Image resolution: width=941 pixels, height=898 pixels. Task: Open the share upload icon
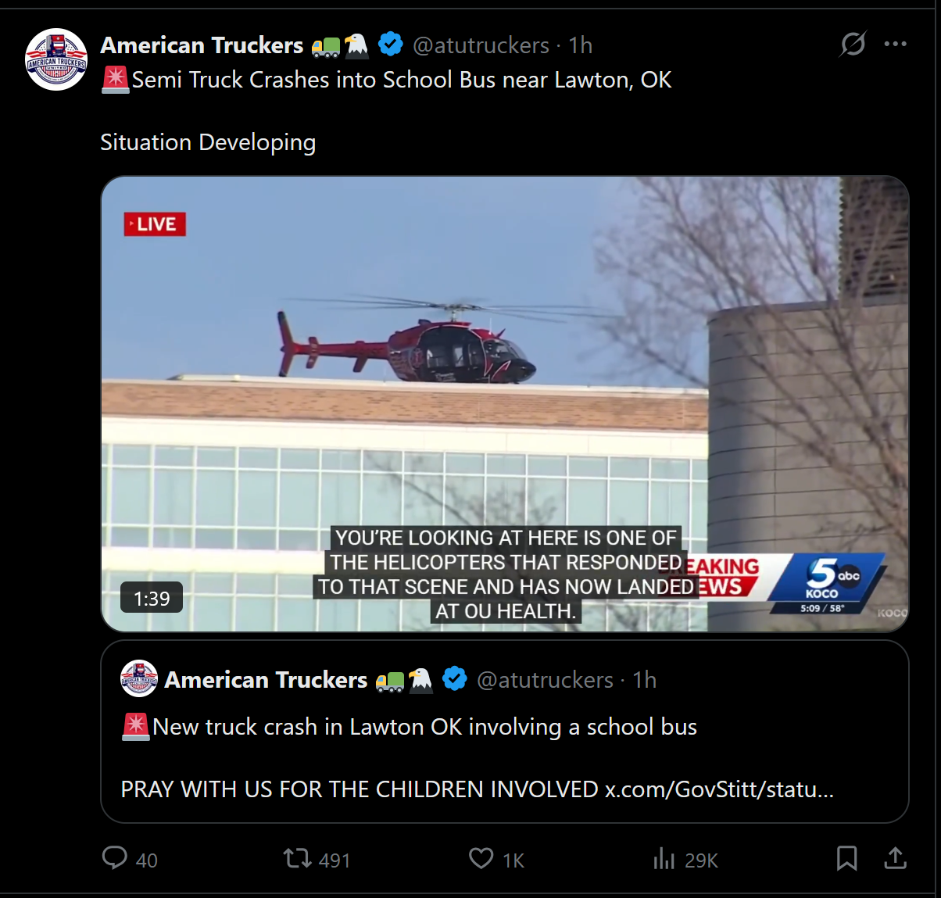point(895,858)
